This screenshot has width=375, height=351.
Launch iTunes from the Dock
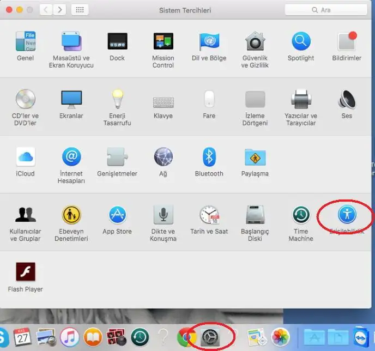click(69, 337)
